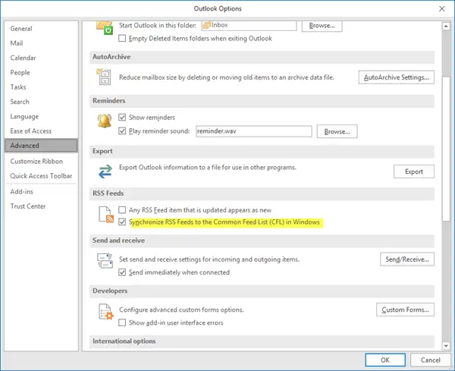Click the Developers section header
The width and height of the screenshot is (455, 371).
click(262, 291)
